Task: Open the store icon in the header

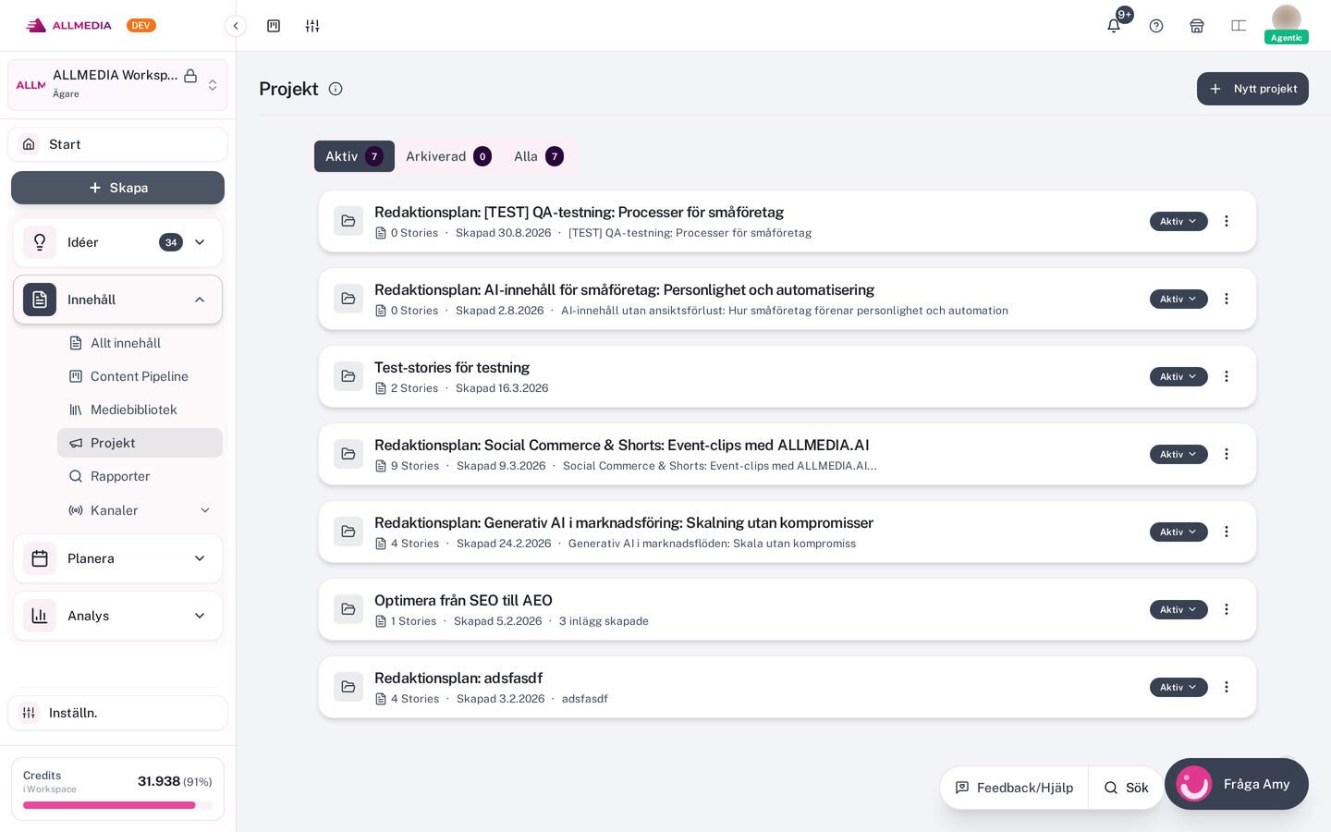Action: pos(1197,26)
